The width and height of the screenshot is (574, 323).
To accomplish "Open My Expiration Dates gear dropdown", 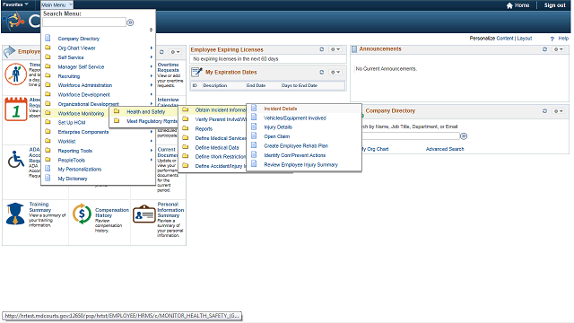I will tap(335, 72).
